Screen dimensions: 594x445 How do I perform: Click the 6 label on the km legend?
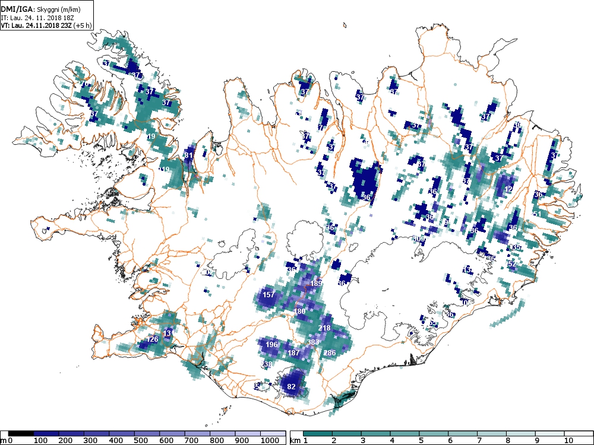point(450,441)
